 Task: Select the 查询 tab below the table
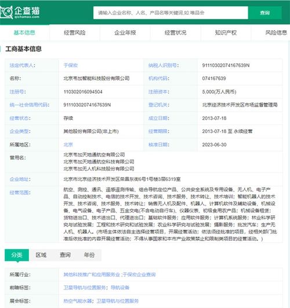[x=65, y=255]
